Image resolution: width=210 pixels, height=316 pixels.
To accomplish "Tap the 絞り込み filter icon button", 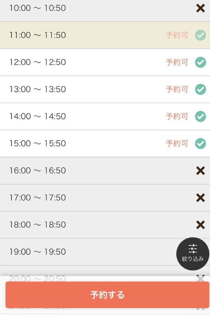I will (192, 254).
